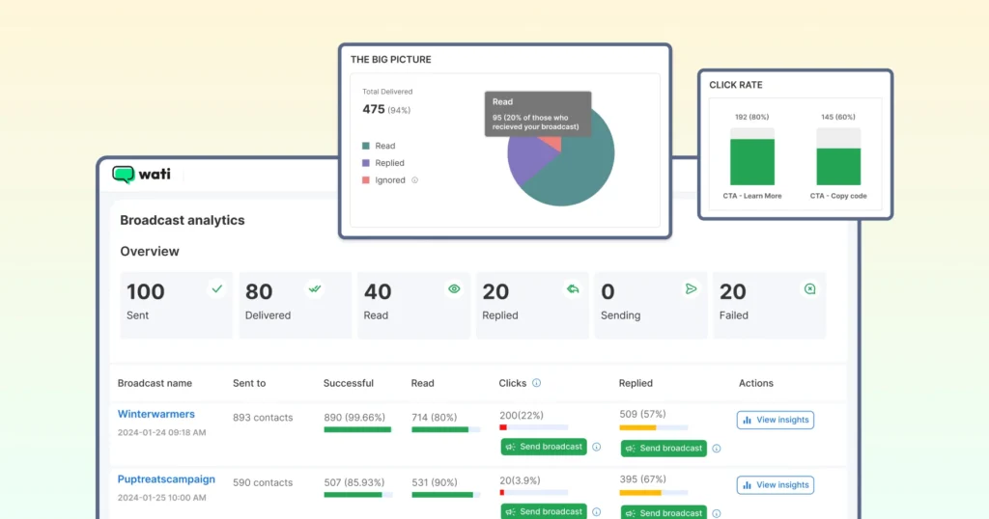View insights for Winterwarmers
The image size is (989, 519).
pyautogui.click(x=775, y=420)
